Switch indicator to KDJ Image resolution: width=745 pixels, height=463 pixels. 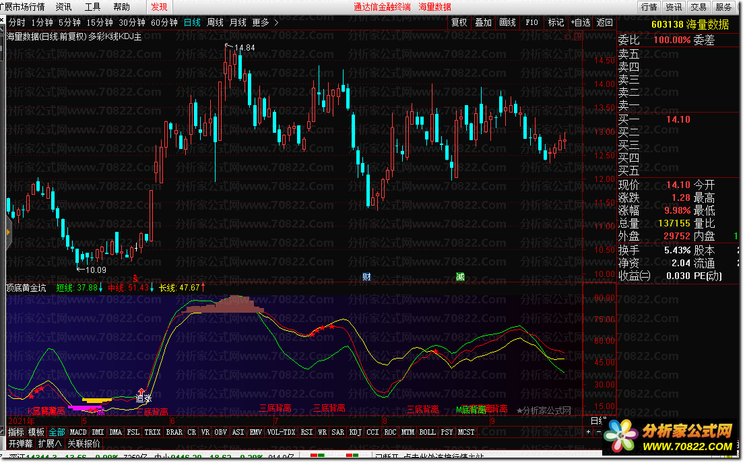(356, 432)
